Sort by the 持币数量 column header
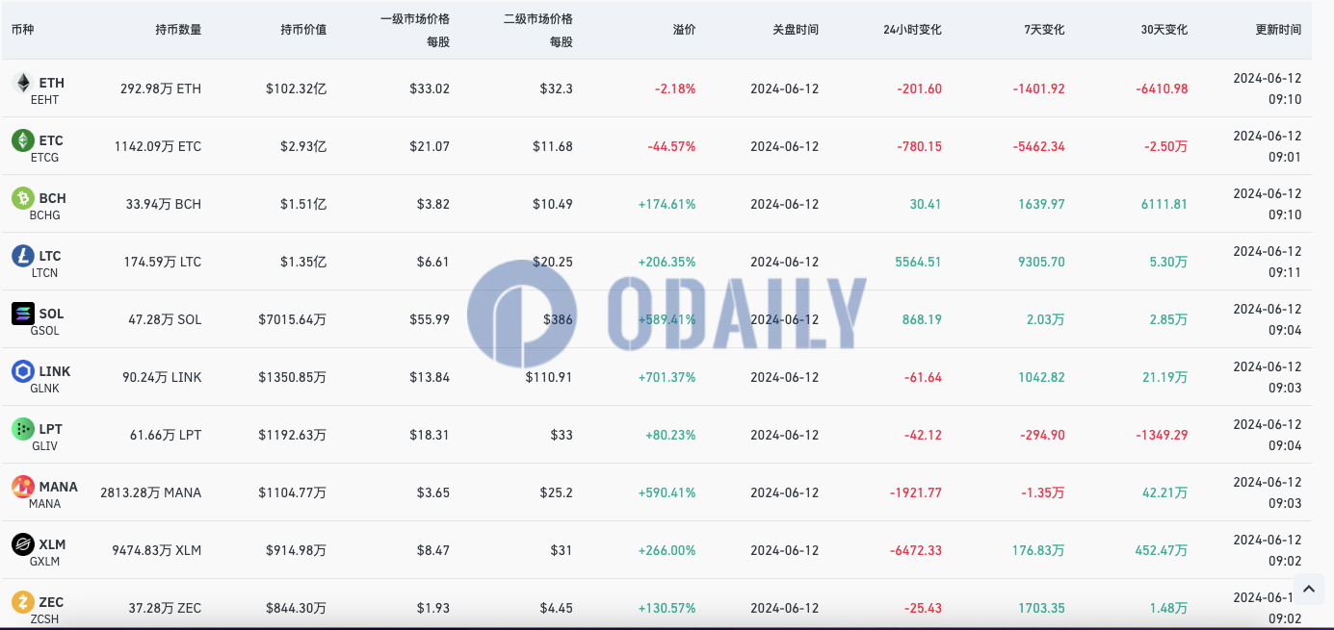This screenshot has height=630, width=1334. pos(178,30)
